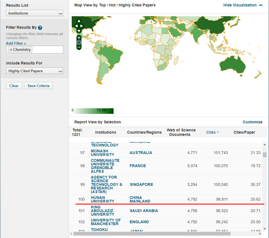This screenshot has width=269, height=238.
Task: Reset map to full world globe view
Action: point(79,42)
